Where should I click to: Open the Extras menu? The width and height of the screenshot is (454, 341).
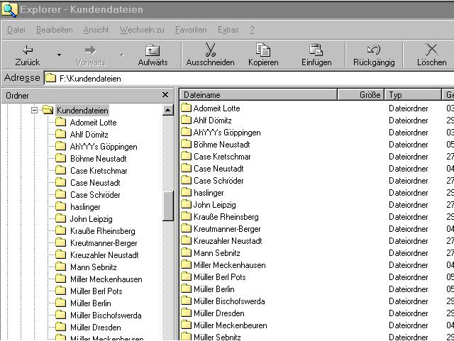click(228, 30)
